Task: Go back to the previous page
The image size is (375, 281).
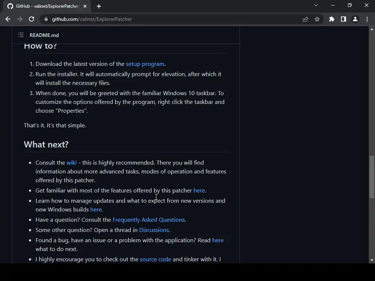Action: pyautogui.click(x=8, y=19)
